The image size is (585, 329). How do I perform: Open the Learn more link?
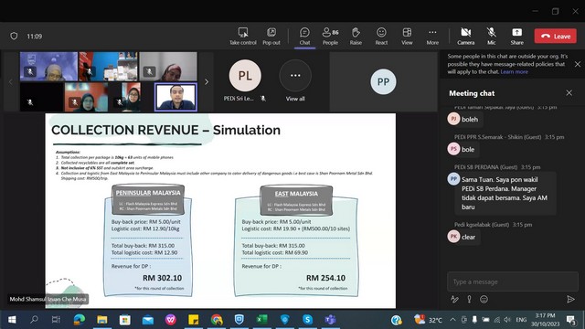514,71
